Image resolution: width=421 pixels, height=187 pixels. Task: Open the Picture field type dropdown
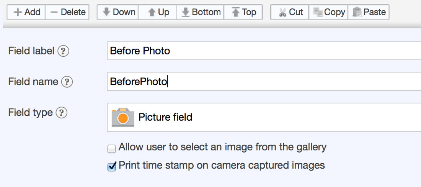[264, 117]
